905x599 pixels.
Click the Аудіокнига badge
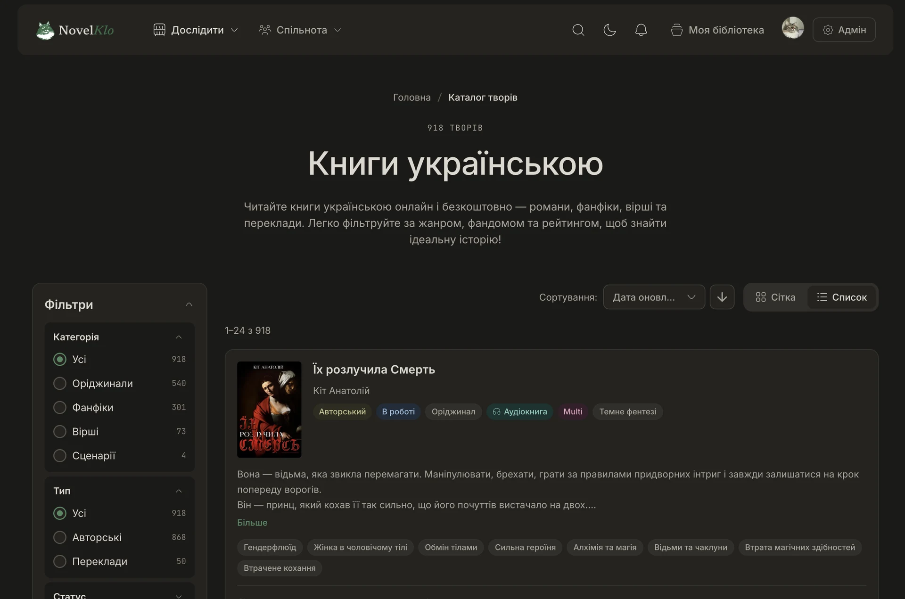520,411
